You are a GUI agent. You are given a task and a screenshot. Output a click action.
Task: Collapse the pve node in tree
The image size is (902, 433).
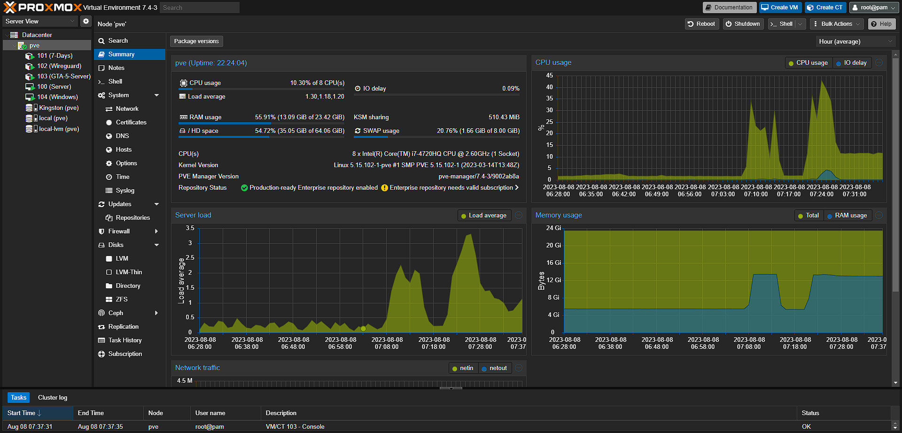click(x=15, y=46)
